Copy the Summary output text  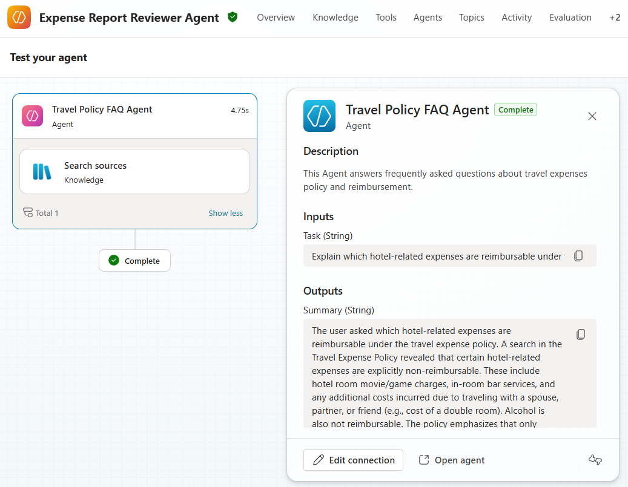click(x=581, y=334)
